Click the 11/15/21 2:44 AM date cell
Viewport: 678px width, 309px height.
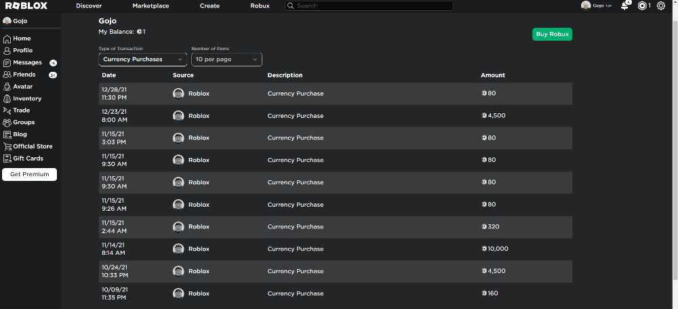(114, 227)
